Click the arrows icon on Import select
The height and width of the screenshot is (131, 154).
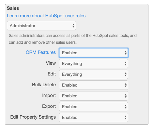tap(126, 96)
